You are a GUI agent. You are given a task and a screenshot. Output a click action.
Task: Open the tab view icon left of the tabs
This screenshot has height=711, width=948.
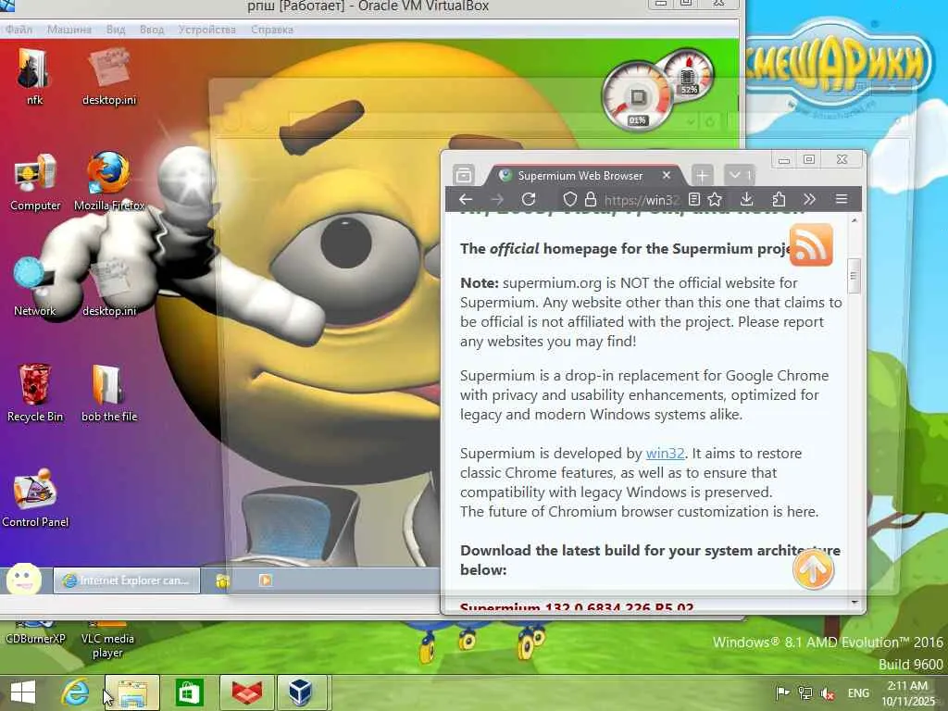464,175
